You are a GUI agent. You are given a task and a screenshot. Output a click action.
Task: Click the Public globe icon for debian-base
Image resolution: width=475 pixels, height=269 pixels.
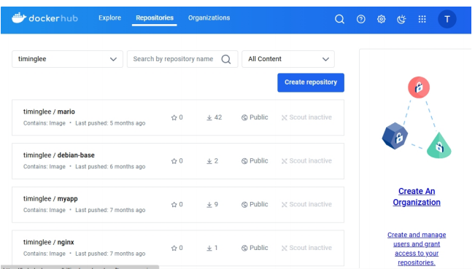(x=244, y=161)
